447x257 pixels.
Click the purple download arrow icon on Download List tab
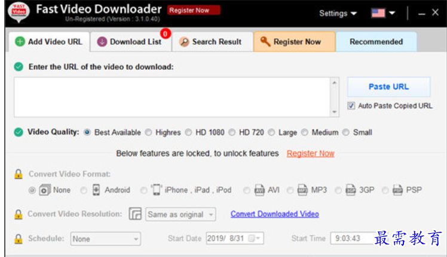pos(102,42)
